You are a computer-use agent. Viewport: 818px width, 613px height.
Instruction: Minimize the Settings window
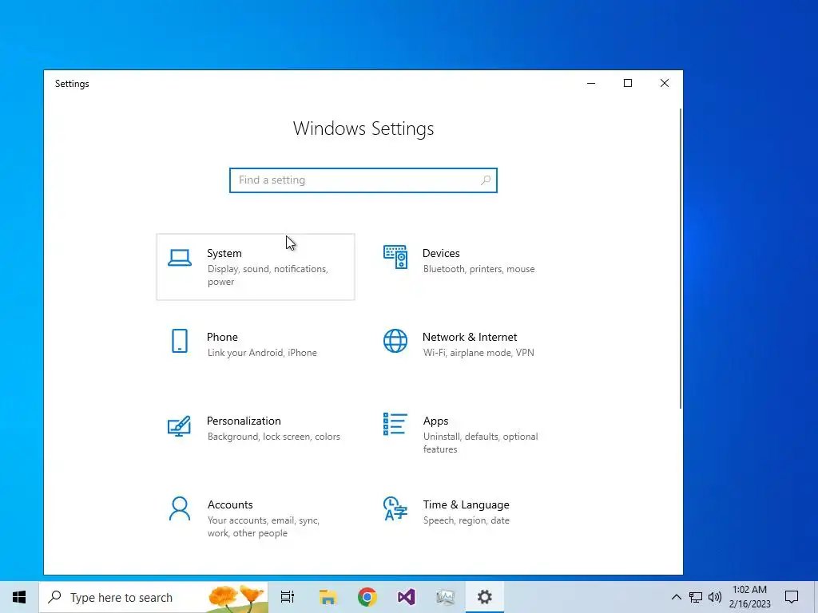[591, 83]
